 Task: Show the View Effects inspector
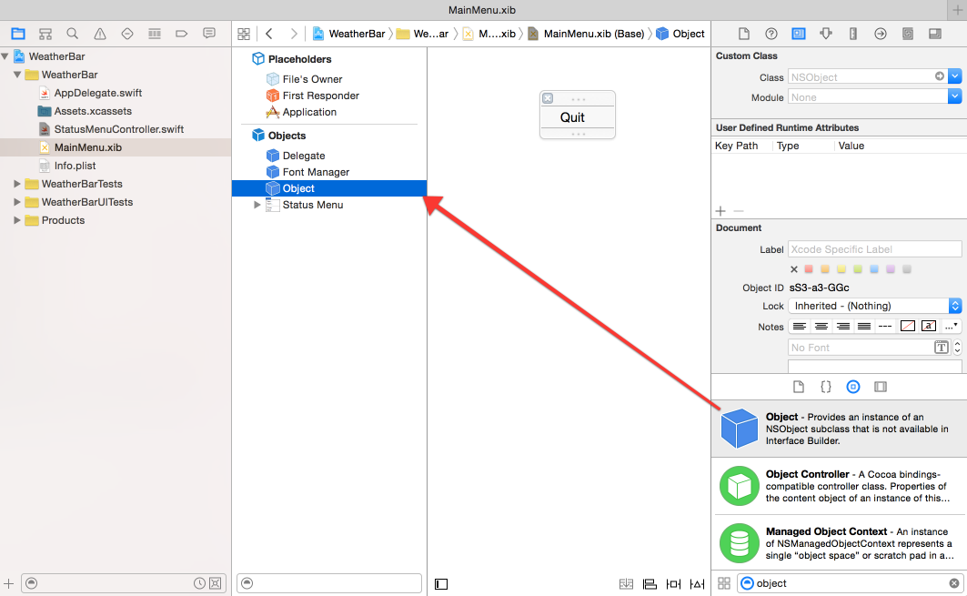click(x=935, y=34)
